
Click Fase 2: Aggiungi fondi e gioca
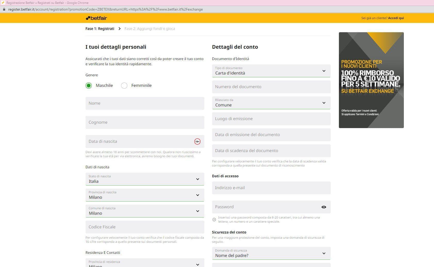149,29
